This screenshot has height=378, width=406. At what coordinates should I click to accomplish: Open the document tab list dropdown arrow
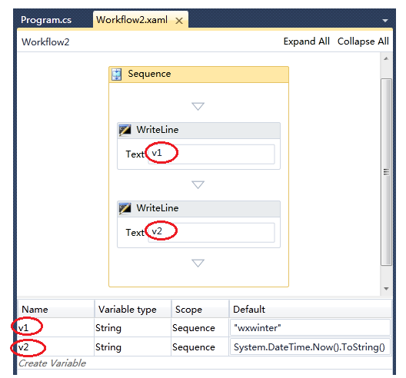[x=385, y=21]
